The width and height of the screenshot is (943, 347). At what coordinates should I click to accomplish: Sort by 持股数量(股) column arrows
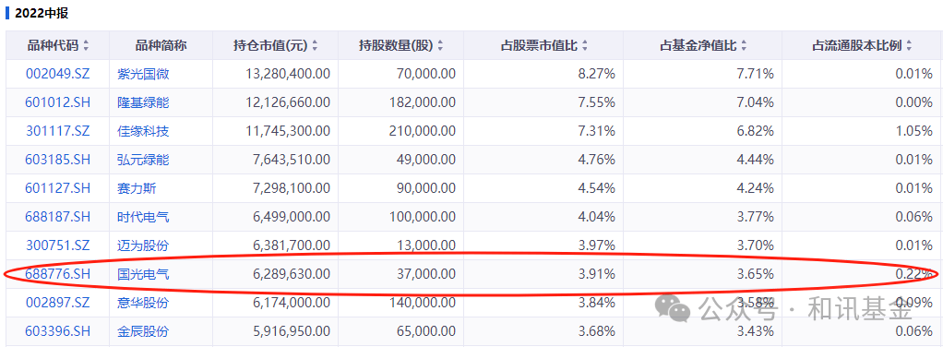click(x=440, y=46)
